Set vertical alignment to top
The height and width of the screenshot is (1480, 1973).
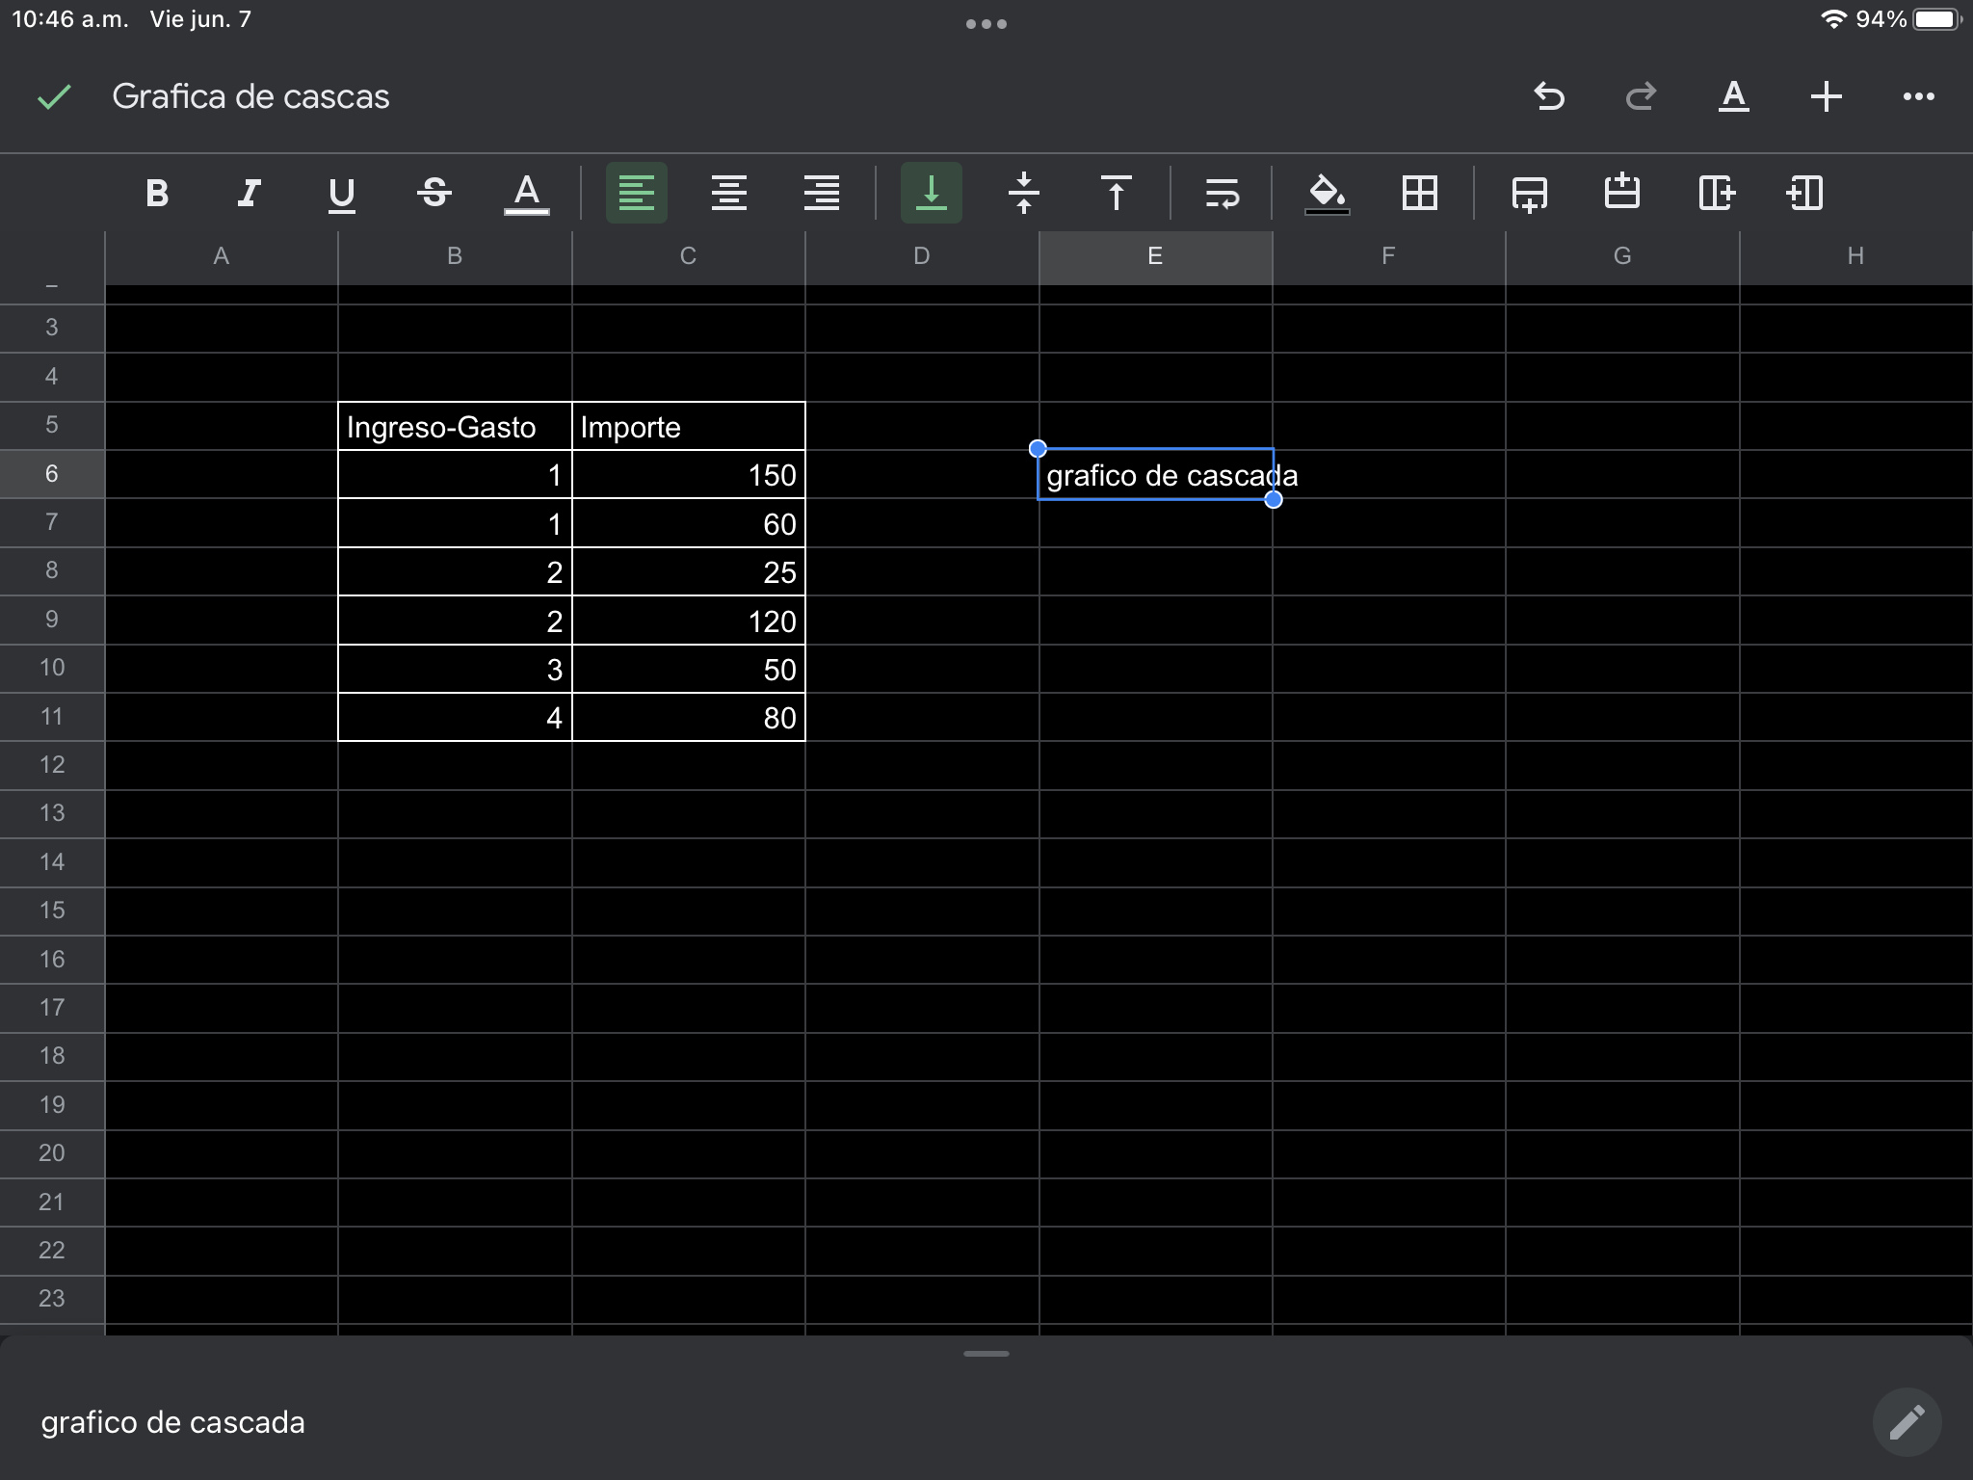pyautogui.click(x=1116, y=194)
